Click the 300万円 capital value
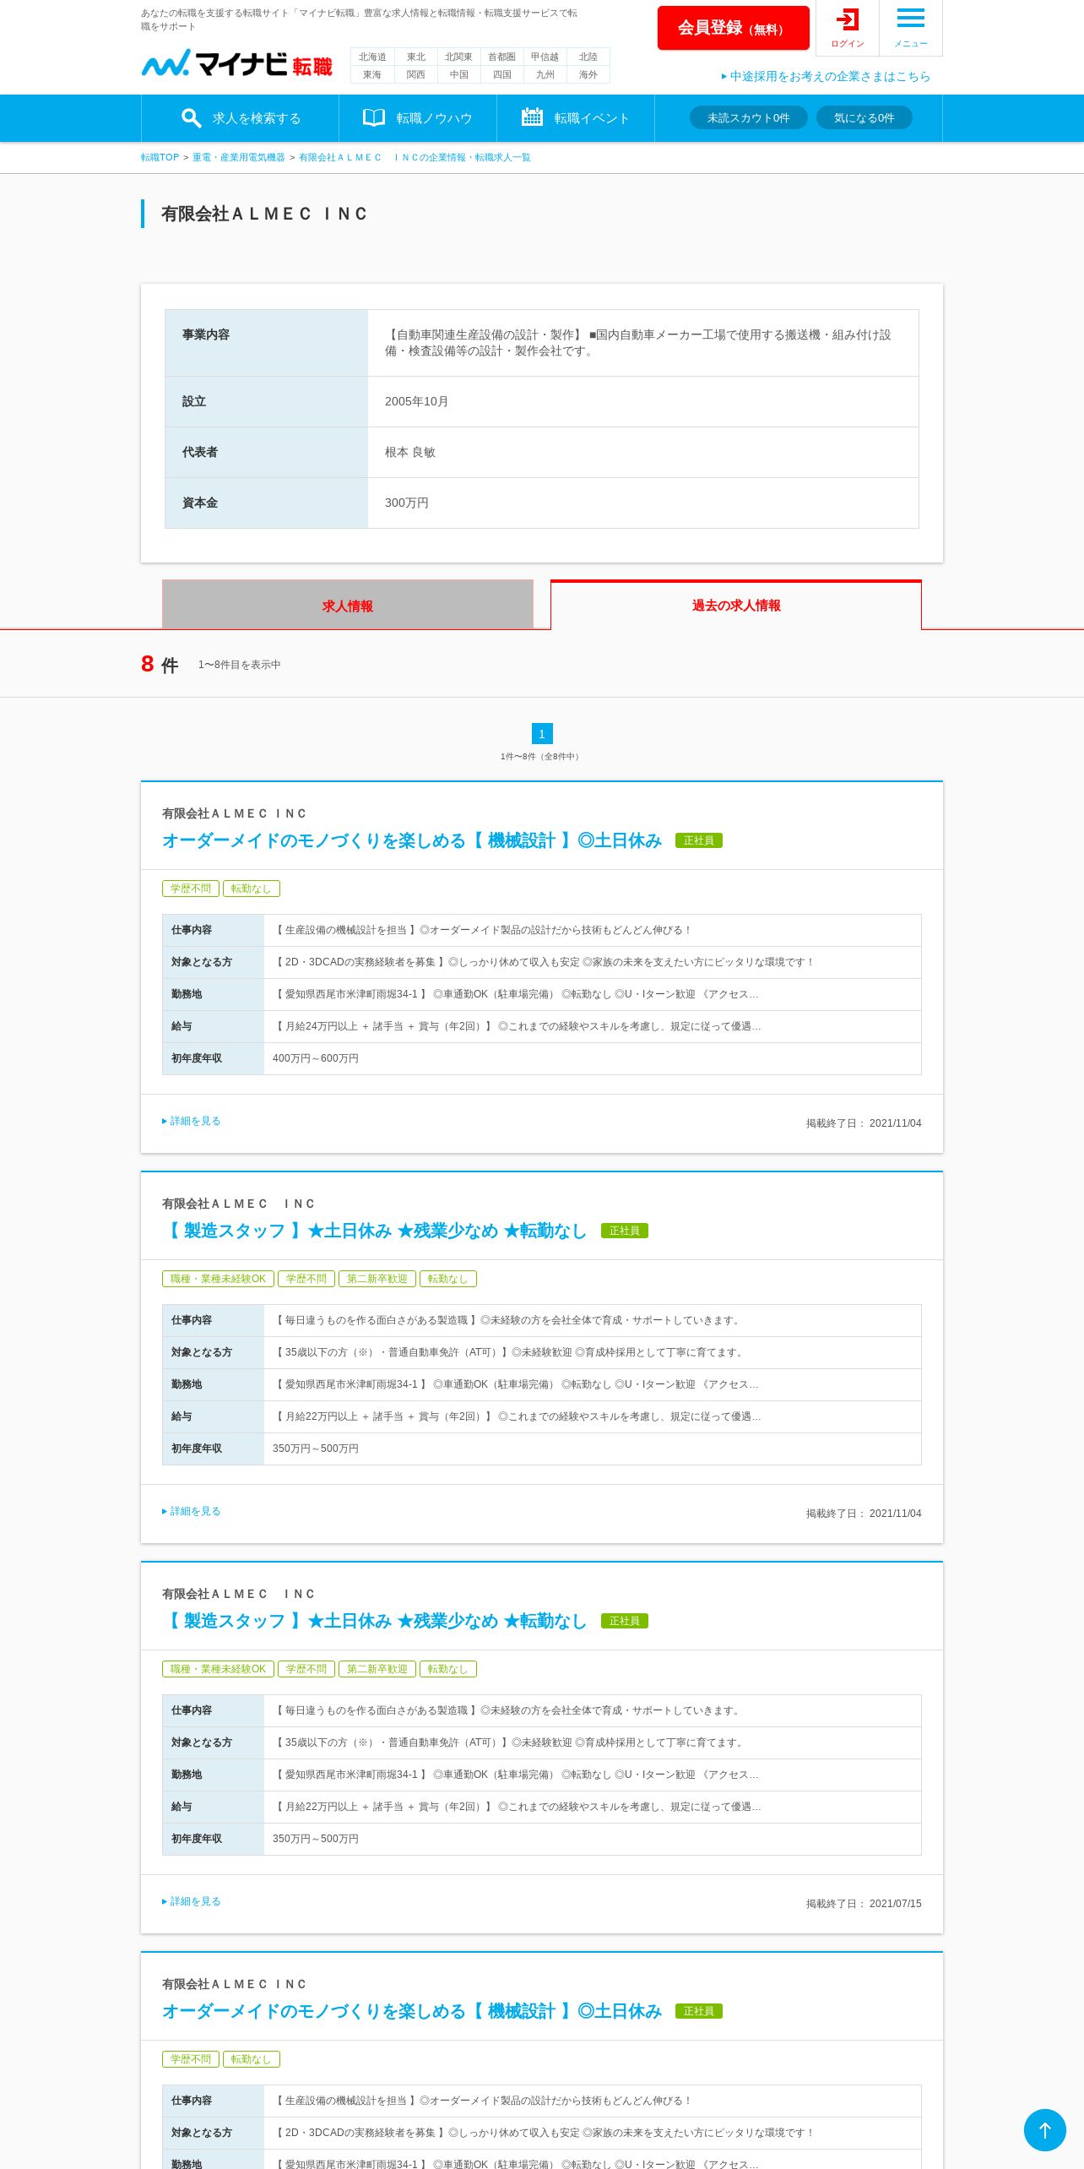 pos(407,503)
